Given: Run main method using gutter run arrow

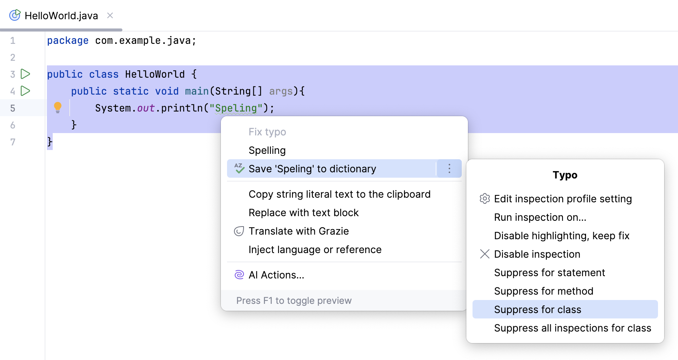Looking at the screenshot, I should tap(24, 91).
